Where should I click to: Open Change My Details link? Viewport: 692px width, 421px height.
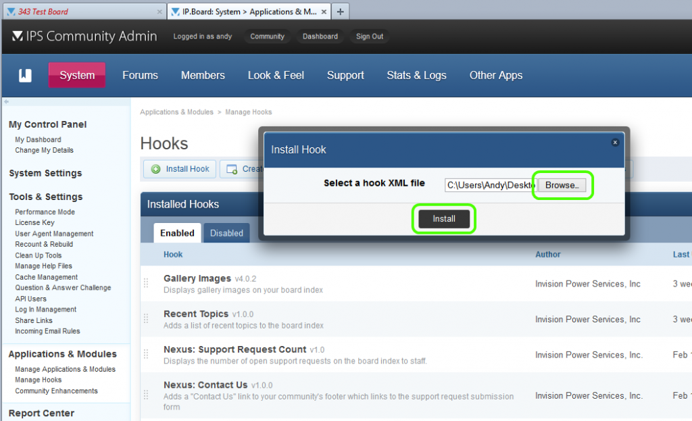[44, 150]
